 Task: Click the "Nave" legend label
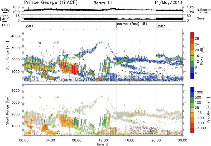[200, 18]
